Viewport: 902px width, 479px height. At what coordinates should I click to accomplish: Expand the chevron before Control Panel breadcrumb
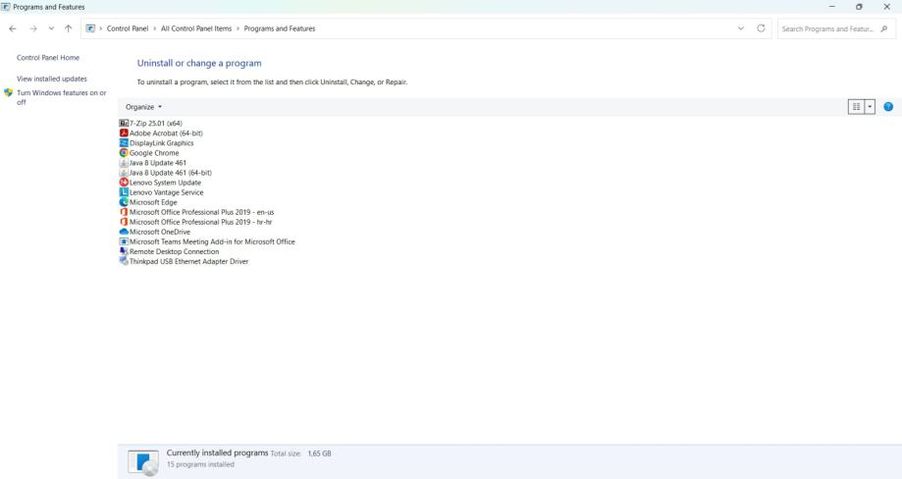coord(101,28)
